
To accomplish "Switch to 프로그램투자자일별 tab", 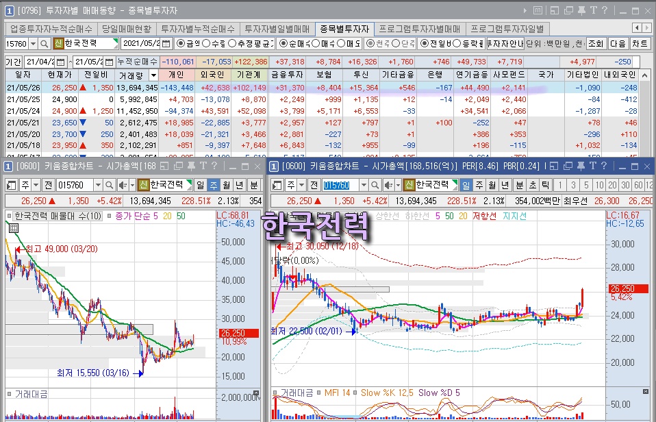I will (x=507, y=29).
